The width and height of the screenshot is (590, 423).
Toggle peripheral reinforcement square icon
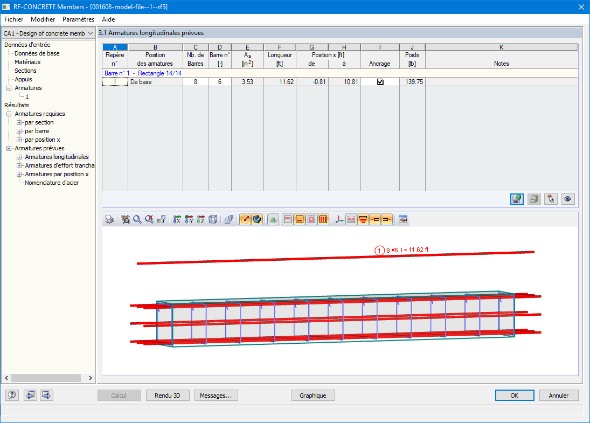pos(311,219)
